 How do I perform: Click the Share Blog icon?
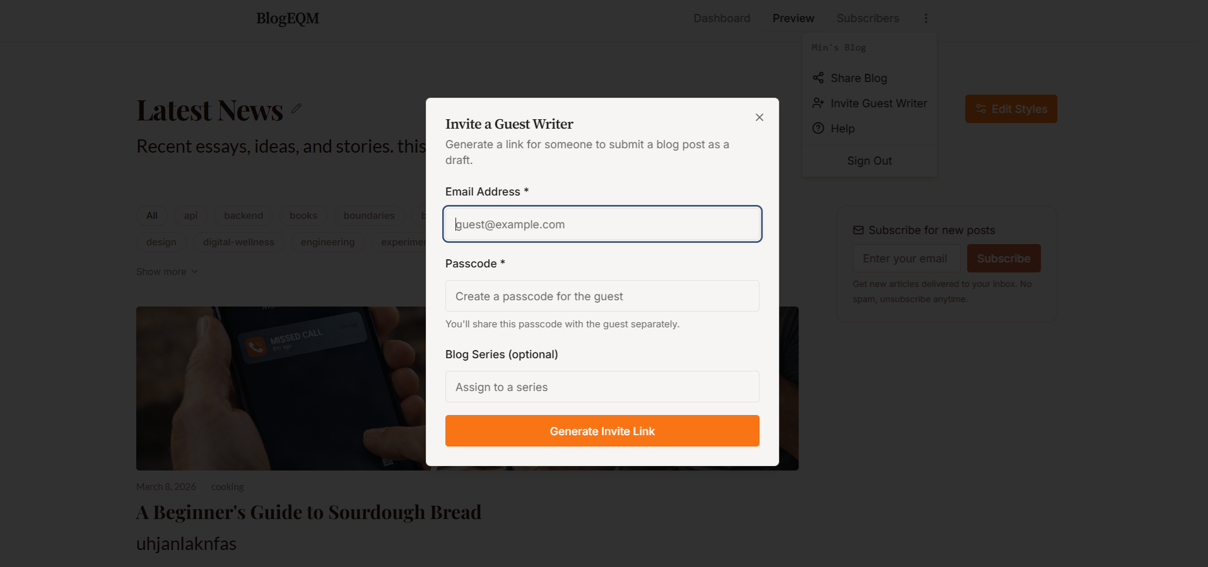[818, 78]
